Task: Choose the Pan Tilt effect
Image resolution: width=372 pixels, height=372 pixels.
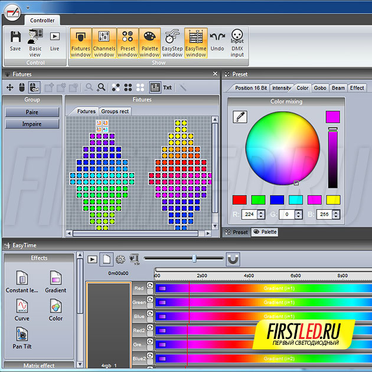Action: [21, 337]
